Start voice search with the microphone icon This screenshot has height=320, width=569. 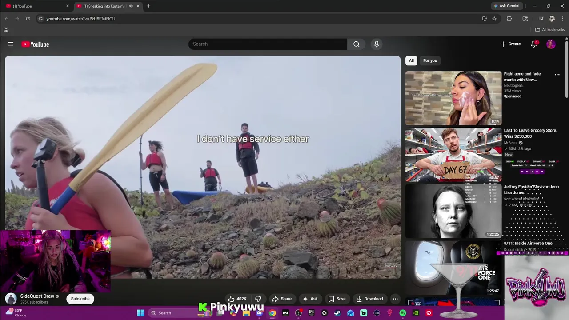click(377, 44)
